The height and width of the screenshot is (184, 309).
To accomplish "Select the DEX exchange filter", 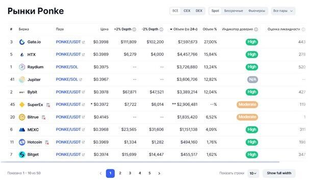I will (199, 11).
